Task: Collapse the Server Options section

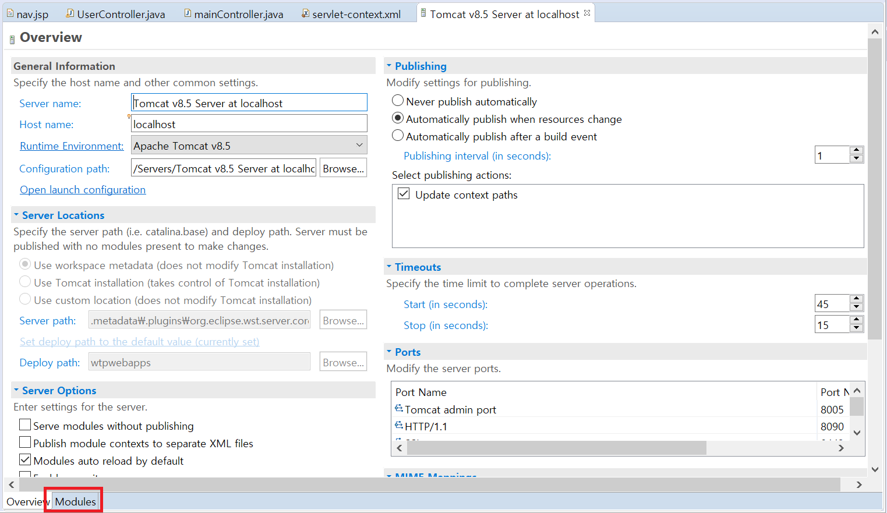Action: (x=16, y=390)
